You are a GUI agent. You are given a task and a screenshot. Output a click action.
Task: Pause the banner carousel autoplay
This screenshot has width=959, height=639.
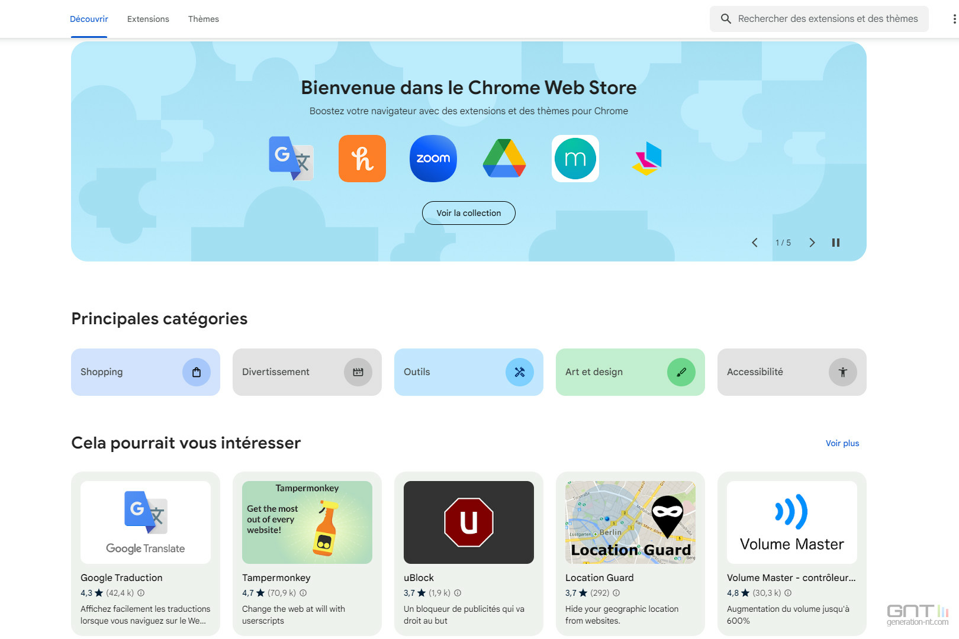tap(836, 243)
